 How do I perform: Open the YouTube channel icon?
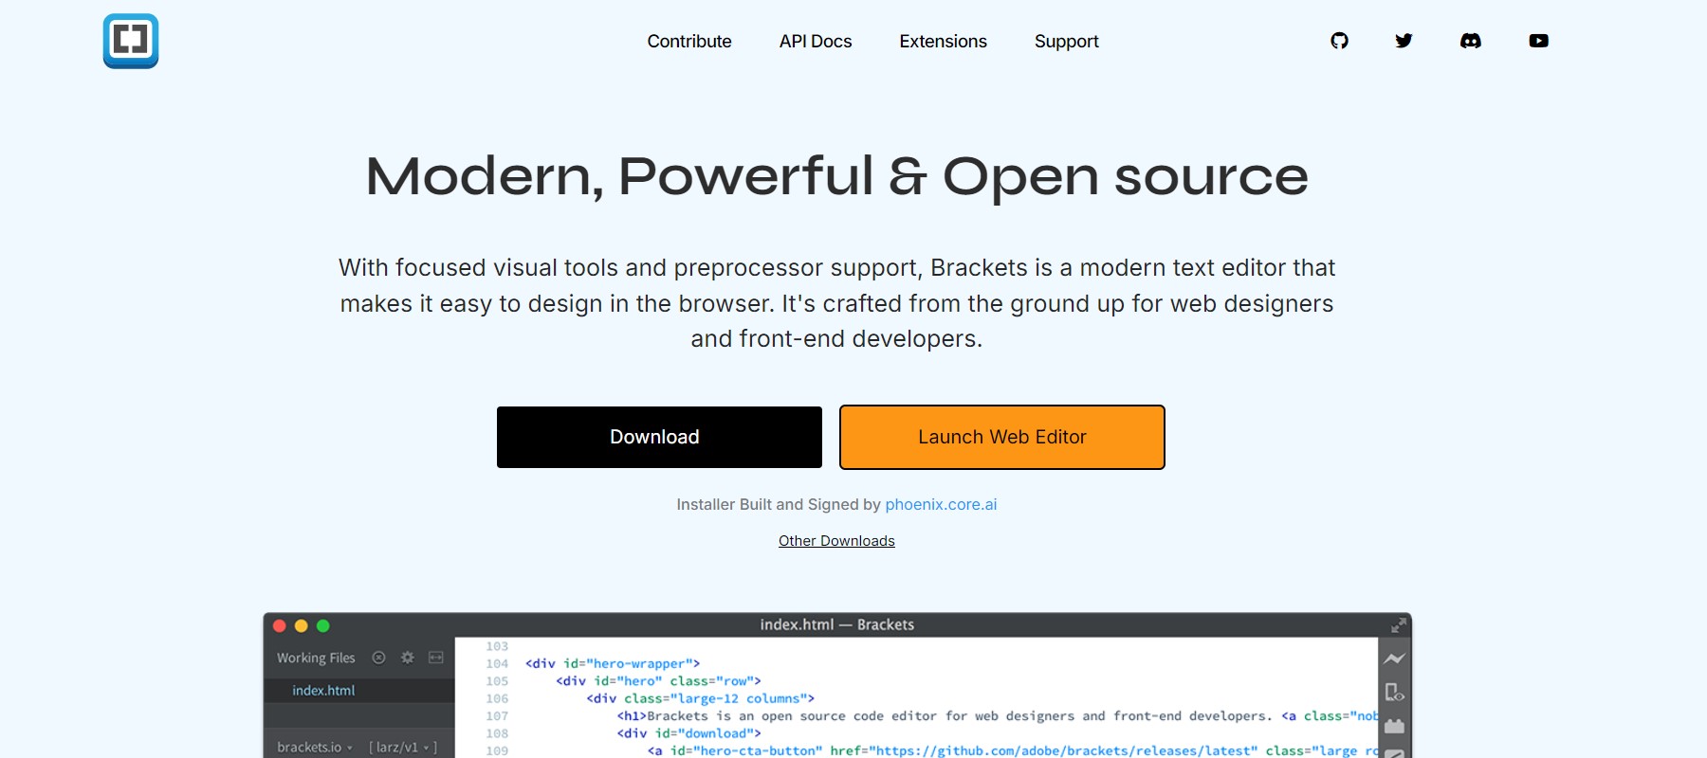coord(1538,41)
